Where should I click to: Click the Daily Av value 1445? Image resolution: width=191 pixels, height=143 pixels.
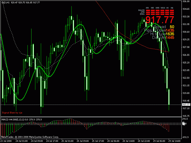pyautogui.click(x=170, y=38)
